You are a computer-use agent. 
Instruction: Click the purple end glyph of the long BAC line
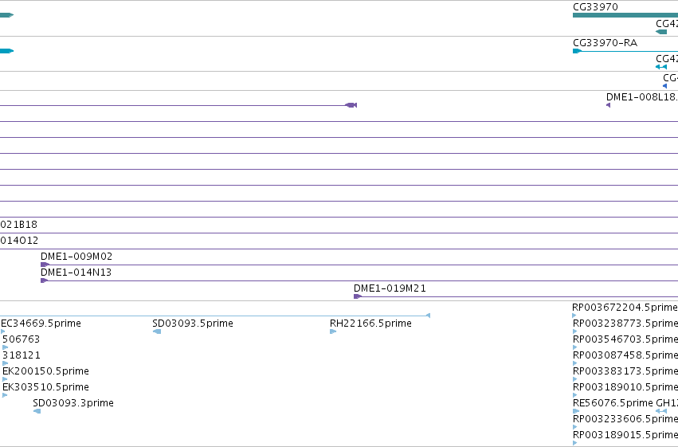click(351, 105)
